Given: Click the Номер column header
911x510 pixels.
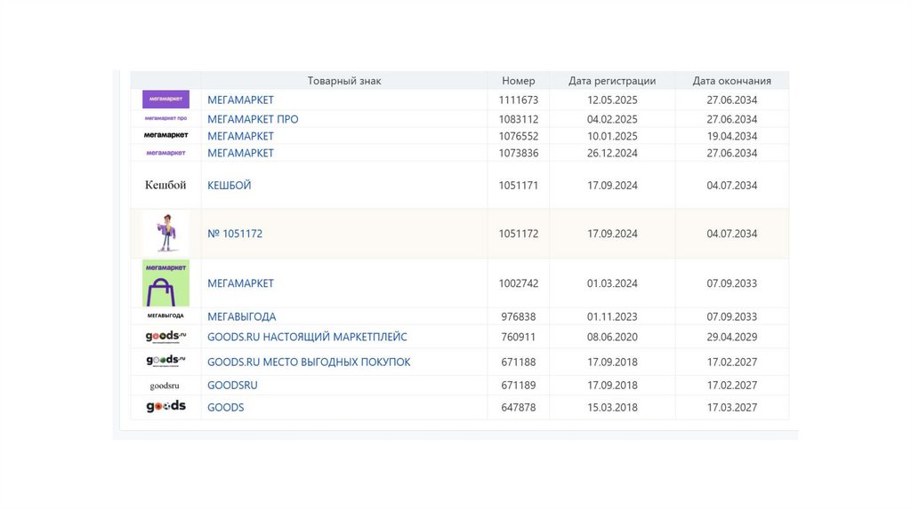Looking at the screenshot, I should coord(519,81).
